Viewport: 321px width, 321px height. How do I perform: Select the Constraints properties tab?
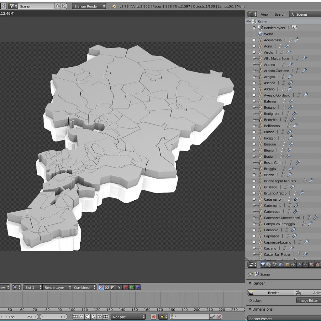point(292,265)
